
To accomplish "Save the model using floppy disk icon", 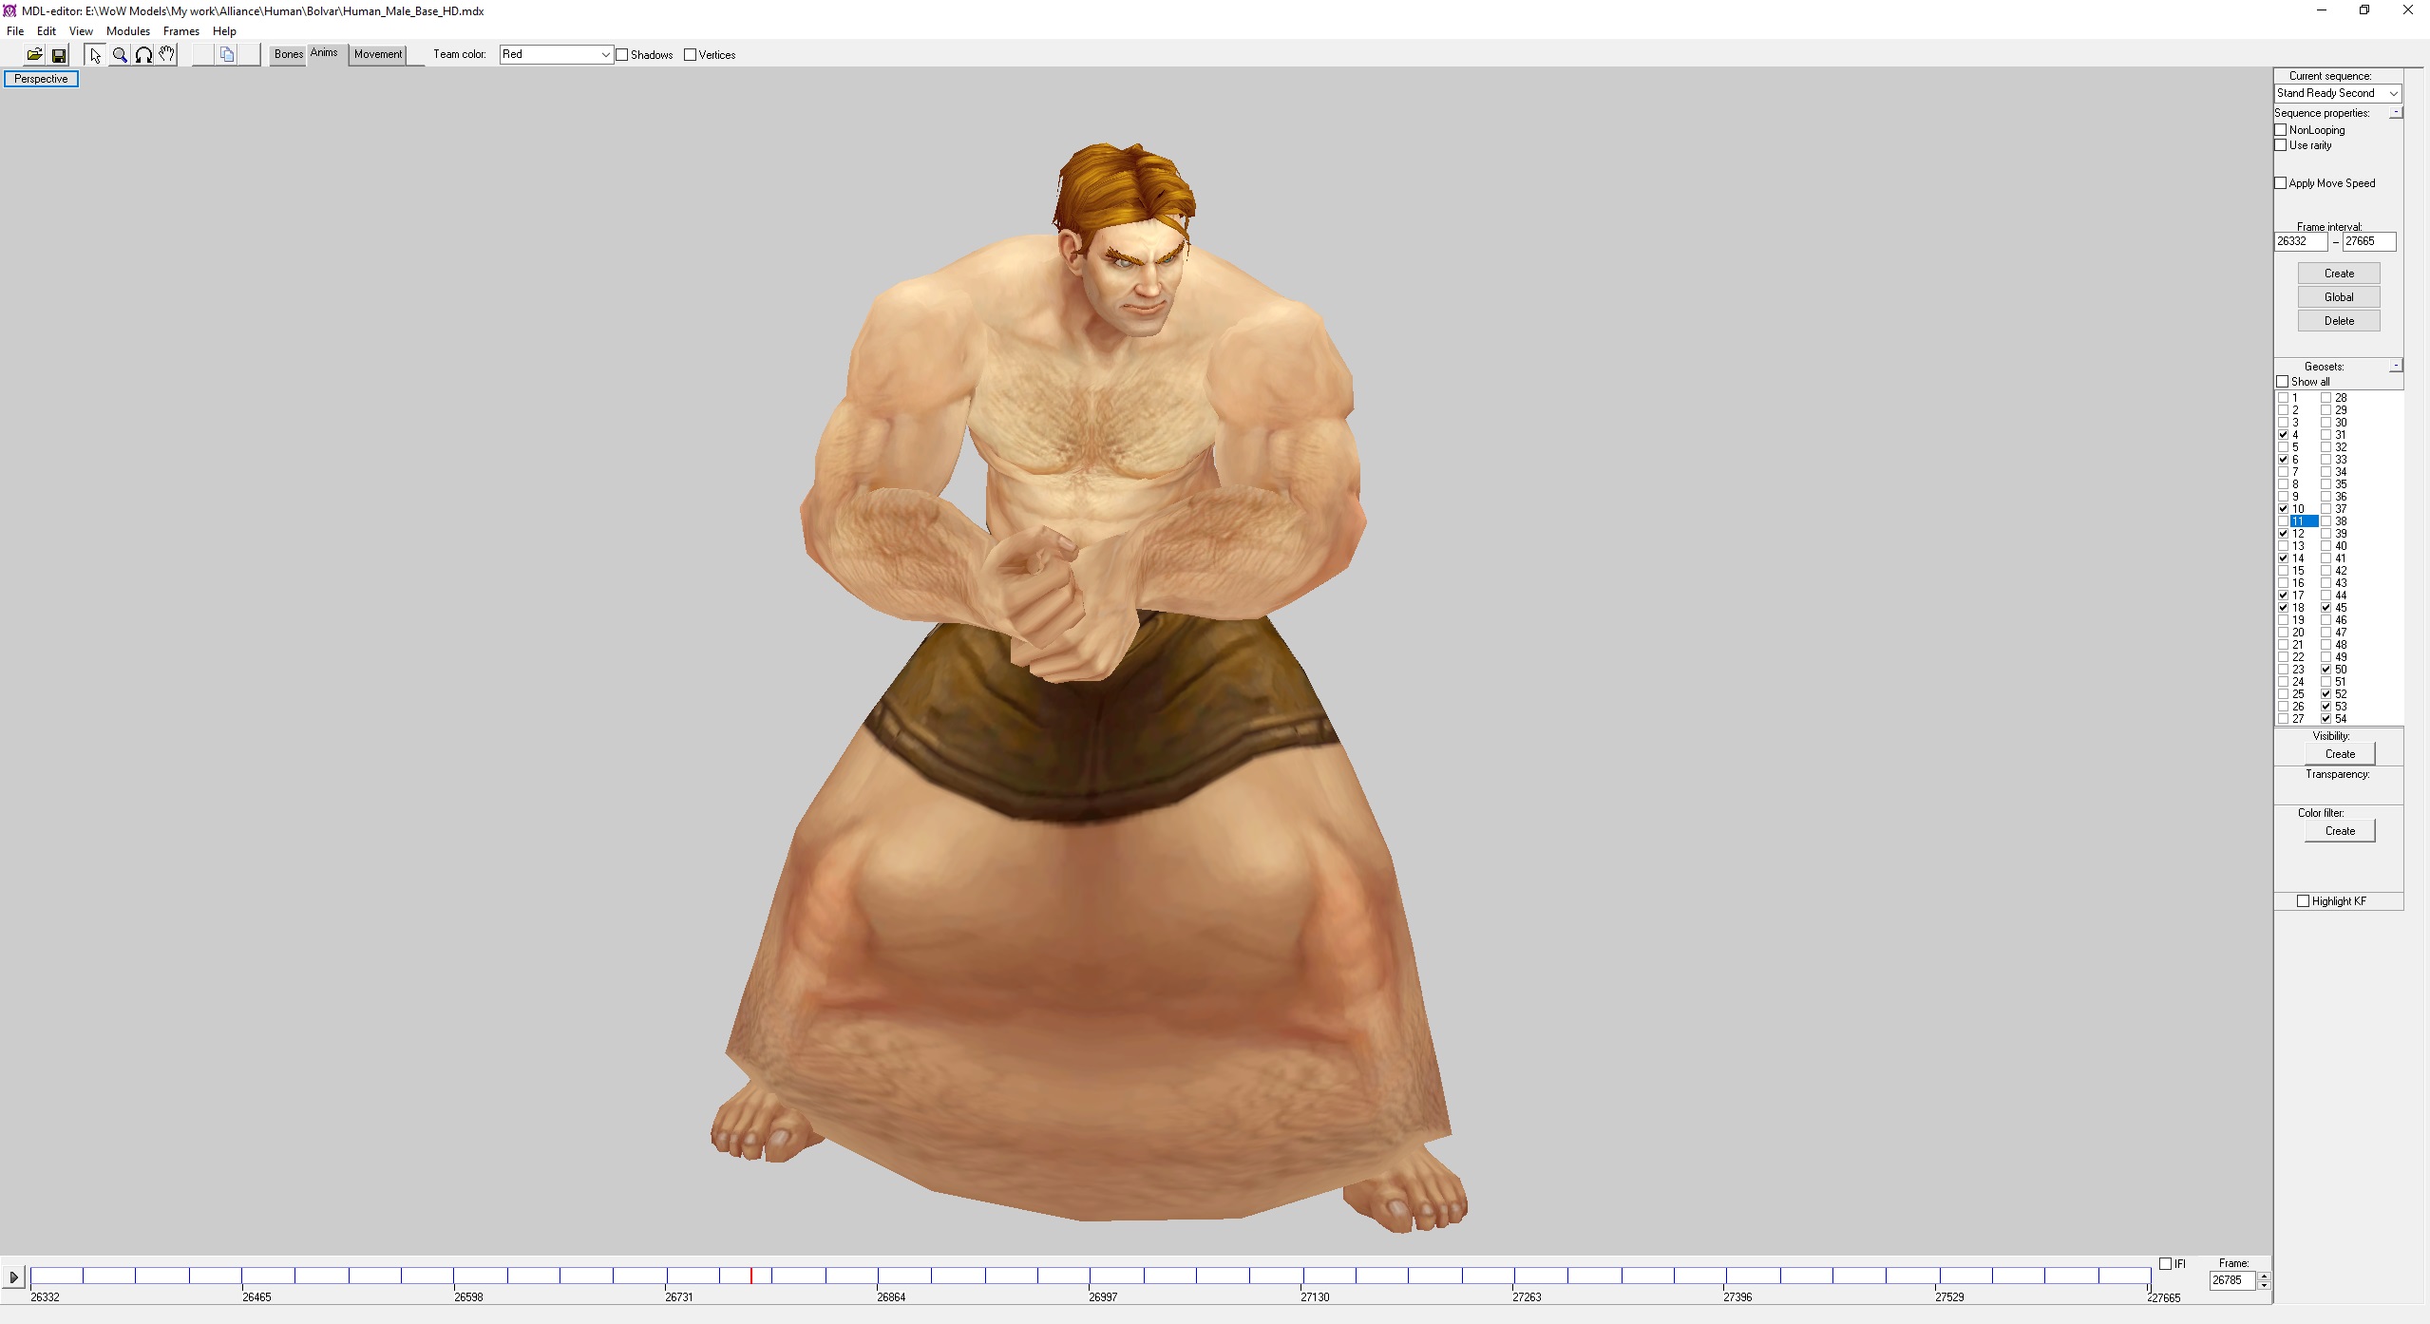I will pos(58,55).
